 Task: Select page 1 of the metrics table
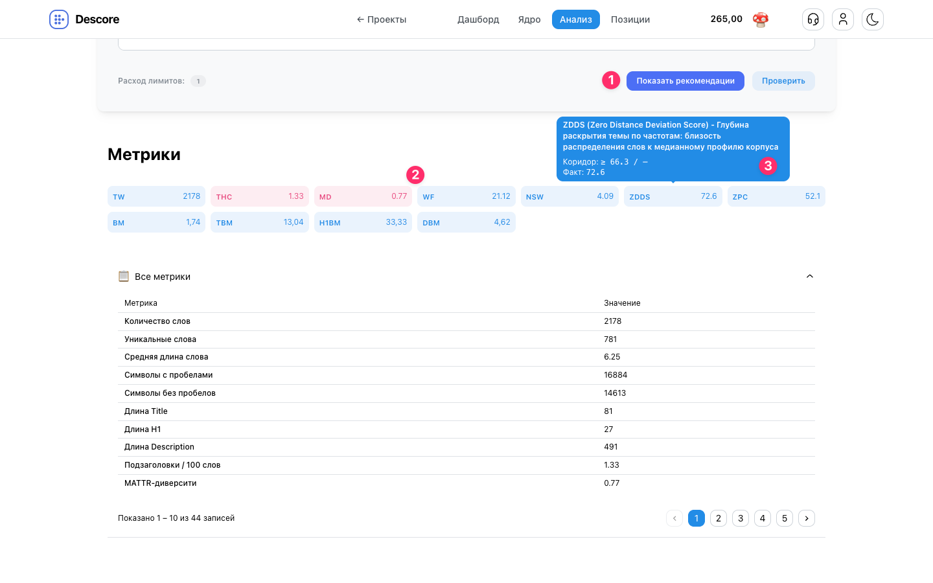(697, 518)
